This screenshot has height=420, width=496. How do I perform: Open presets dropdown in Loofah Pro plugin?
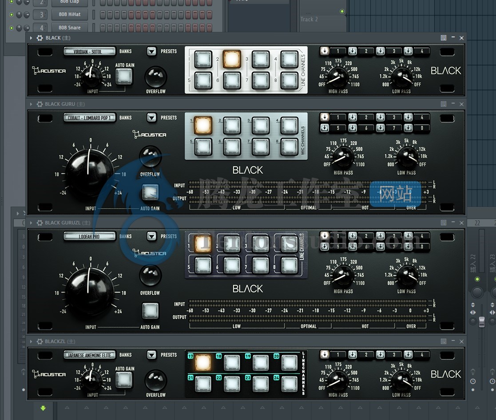(x=151, y=236)
